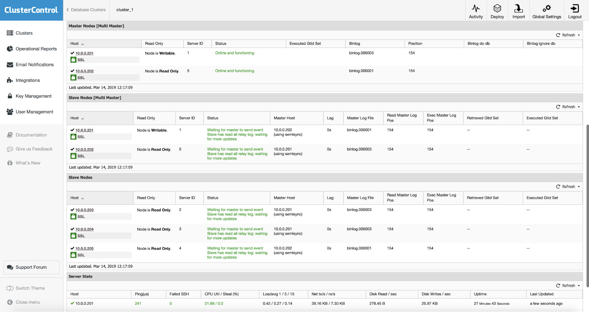Click the cluster_1 breadcrumb label

[125, 10]
